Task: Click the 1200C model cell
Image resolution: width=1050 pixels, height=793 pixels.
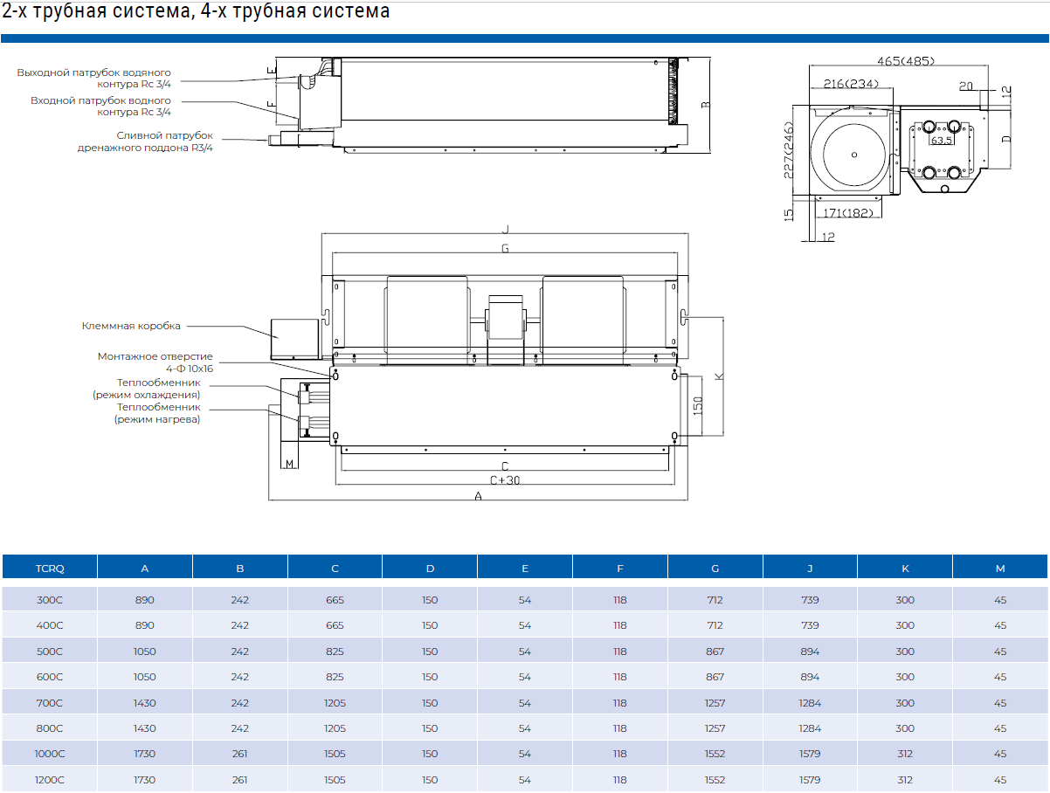Action: [48, 780]
